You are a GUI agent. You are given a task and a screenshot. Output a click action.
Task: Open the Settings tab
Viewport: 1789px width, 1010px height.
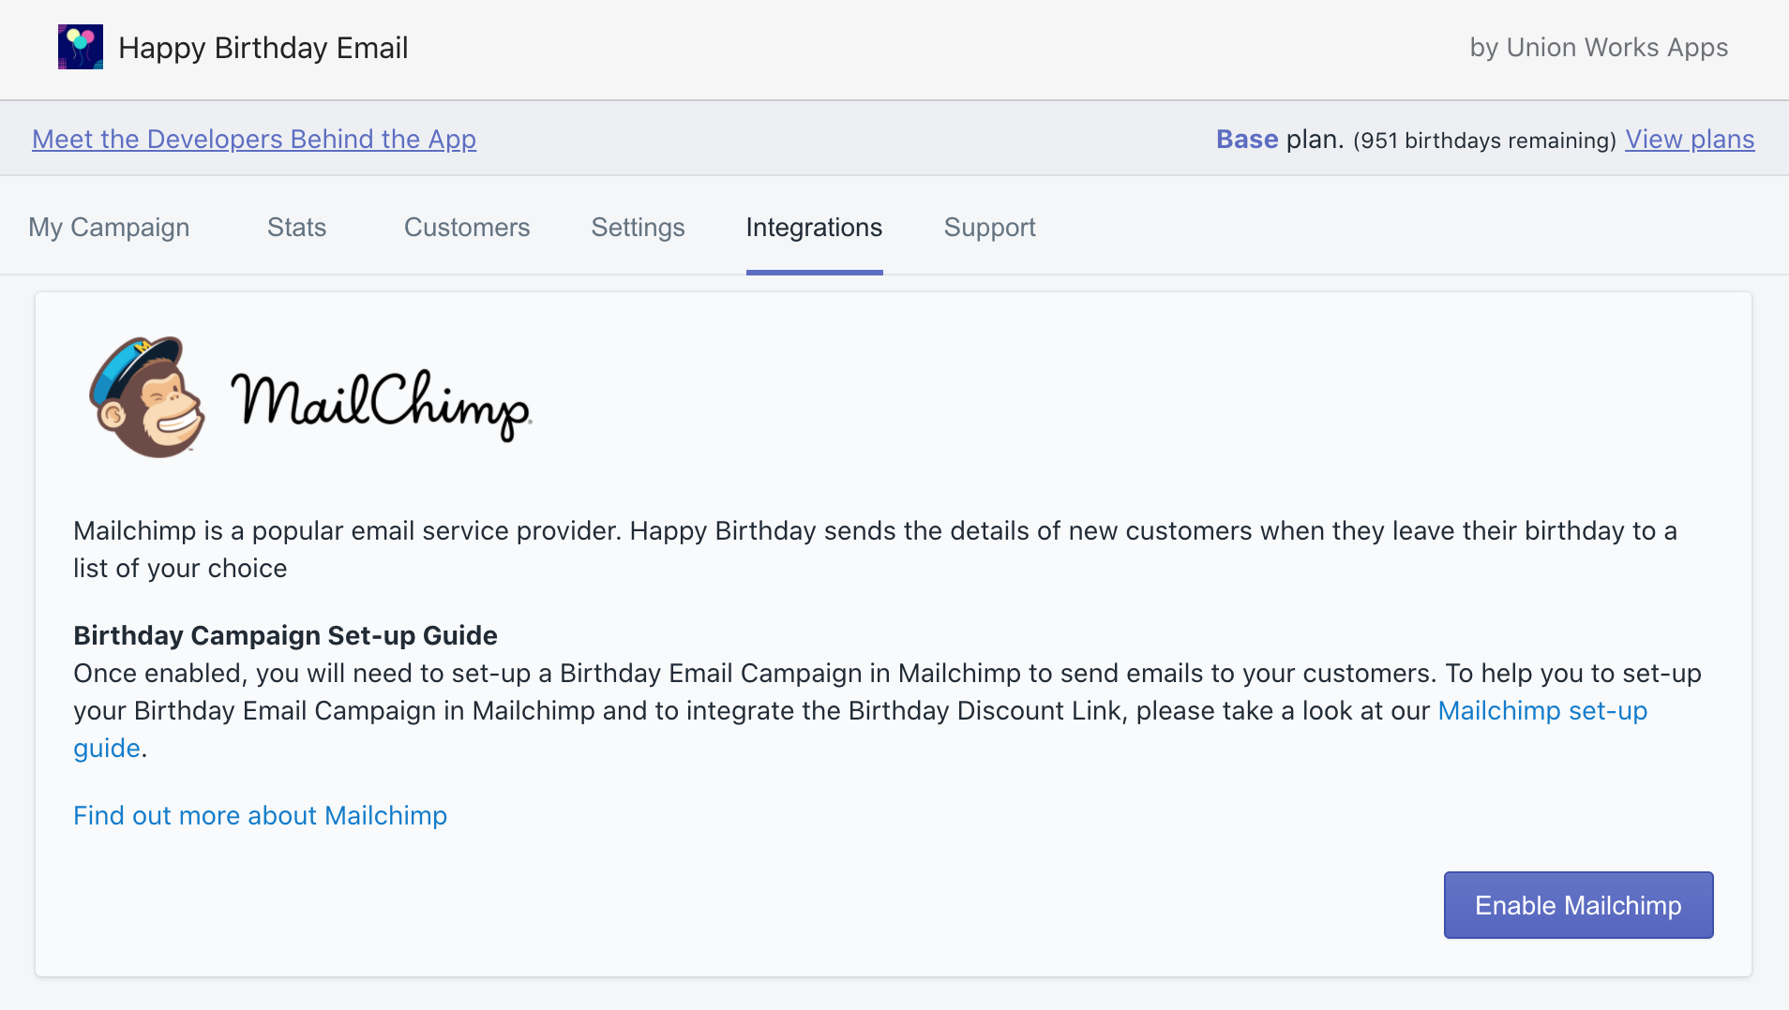(638, 228)
